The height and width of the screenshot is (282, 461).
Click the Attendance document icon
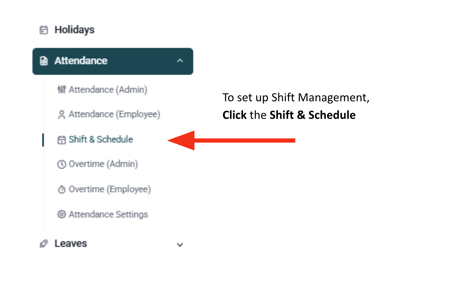(44, 61)
